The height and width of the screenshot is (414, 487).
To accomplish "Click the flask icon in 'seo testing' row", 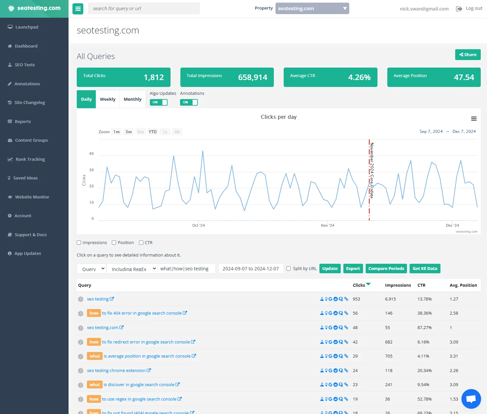I will click(322, 299).
